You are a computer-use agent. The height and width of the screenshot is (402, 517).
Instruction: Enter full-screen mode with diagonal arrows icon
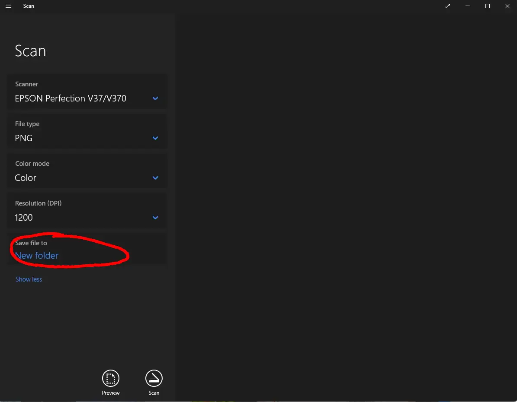(448, 6)
